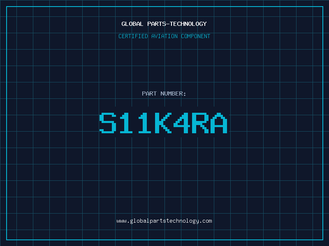The width and height of the screenshot is (329, 246).
Task: Click the PART NUMBER: label
Action: click(164, 93)
